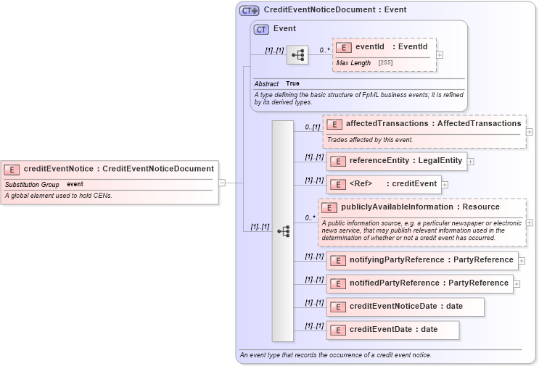Expand the notifyingPartyReference element
Image resolution: width=539 pixels, height=366 pixels.
tap(522, 261)
